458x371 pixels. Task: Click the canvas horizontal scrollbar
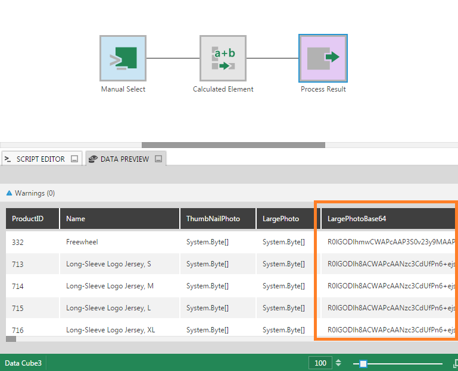pos(233,145)
